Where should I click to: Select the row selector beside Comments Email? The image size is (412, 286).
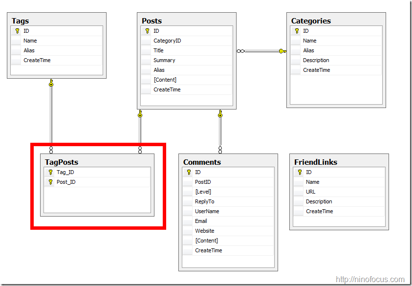188,221
